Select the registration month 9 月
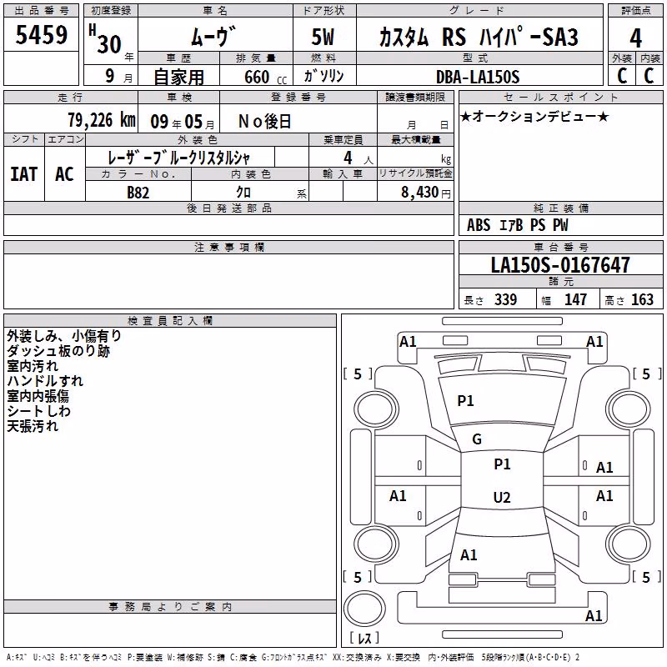The image size is (667, 667). (x=118, y=76)
